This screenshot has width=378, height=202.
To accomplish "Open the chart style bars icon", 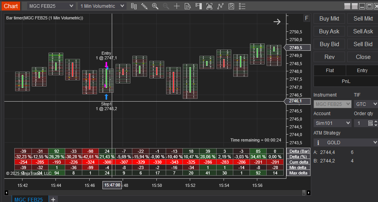I will coord(134,6).
